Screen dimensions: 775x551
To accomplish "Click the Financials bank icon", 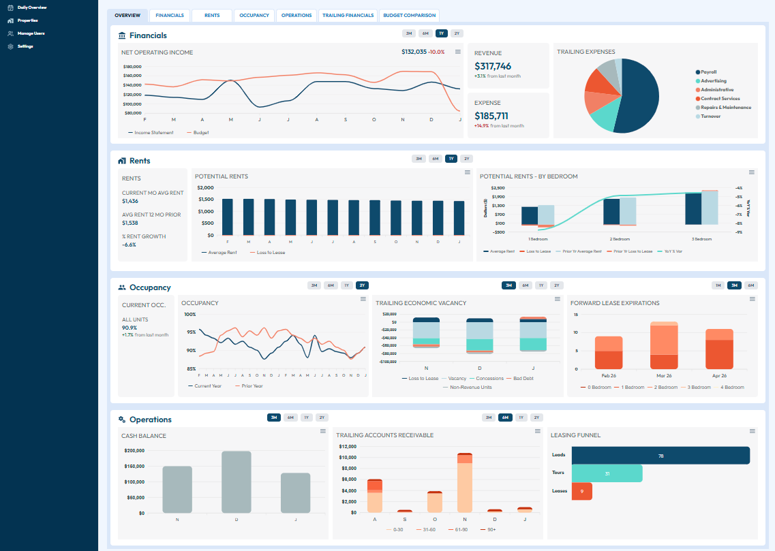I will 122,35.
